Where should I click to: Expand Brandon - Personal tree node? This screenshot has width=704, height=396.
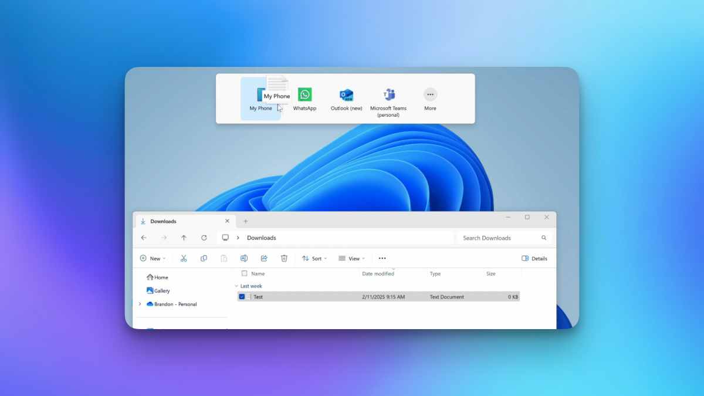point(140,304)
